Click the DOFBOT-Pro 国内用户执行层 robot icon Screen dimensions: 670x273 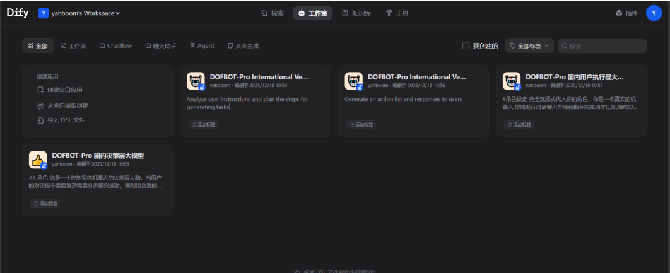[512, 81]
